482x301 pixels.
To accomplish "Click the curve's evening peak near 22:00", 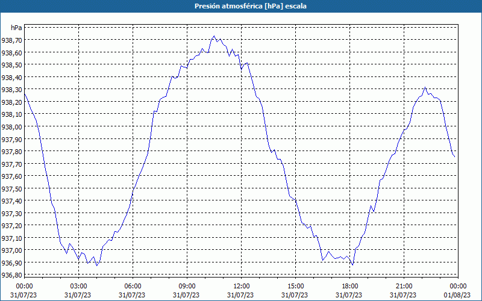I will pos(425,87).
